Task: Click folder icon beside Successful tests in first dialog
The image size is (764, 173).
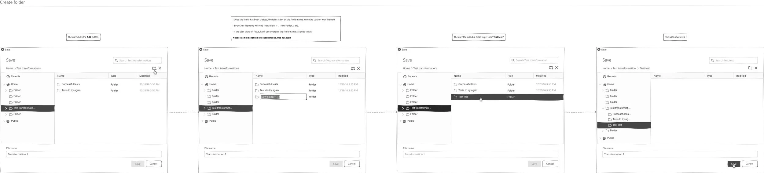Action: (x=59, y=85)
